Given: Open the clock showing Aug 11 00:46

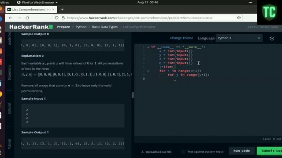Looking at the screenshot, I should click(148, 2).
